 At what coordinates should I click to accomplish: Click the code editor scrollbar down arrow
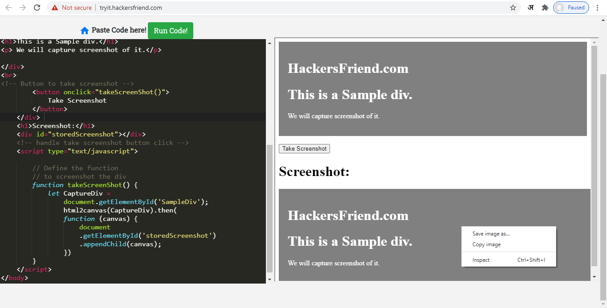coord(269,279)
